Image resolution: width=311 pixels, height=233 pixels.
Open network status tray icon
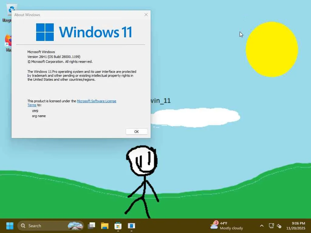(x=271, y=226)
